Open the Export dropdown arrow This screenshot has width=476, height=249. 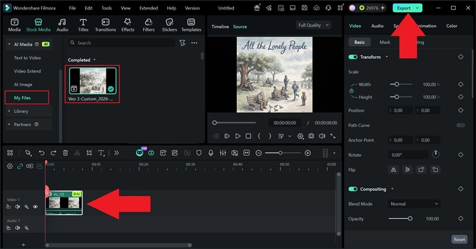(x=418, y=8)
